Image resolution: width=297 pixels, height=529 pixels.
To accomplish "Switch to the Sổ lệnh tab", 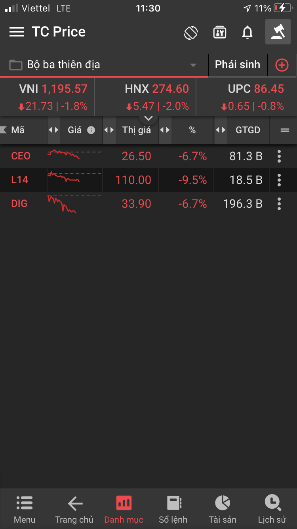I will click(x=173, y=509).
